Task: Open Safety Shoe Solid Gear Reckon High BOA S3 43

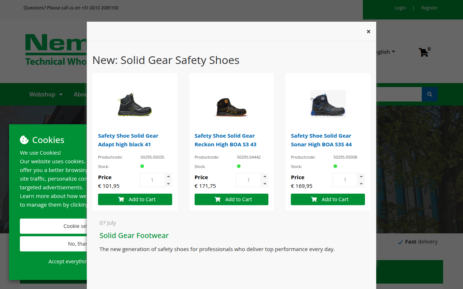Action: point(225,140)
